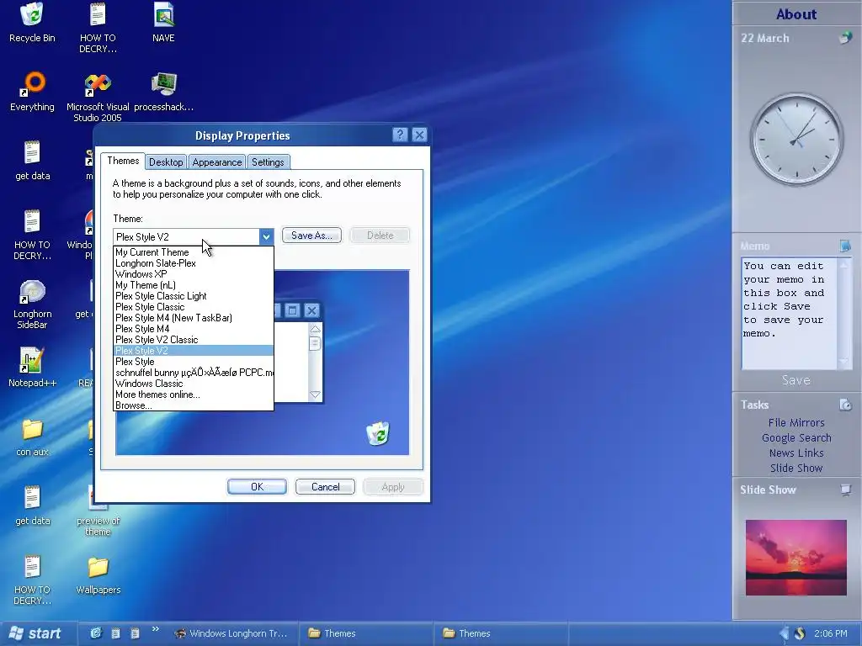
Task: Click inside the memo text box
Action: pyautogui.click(x=789, y=313)
